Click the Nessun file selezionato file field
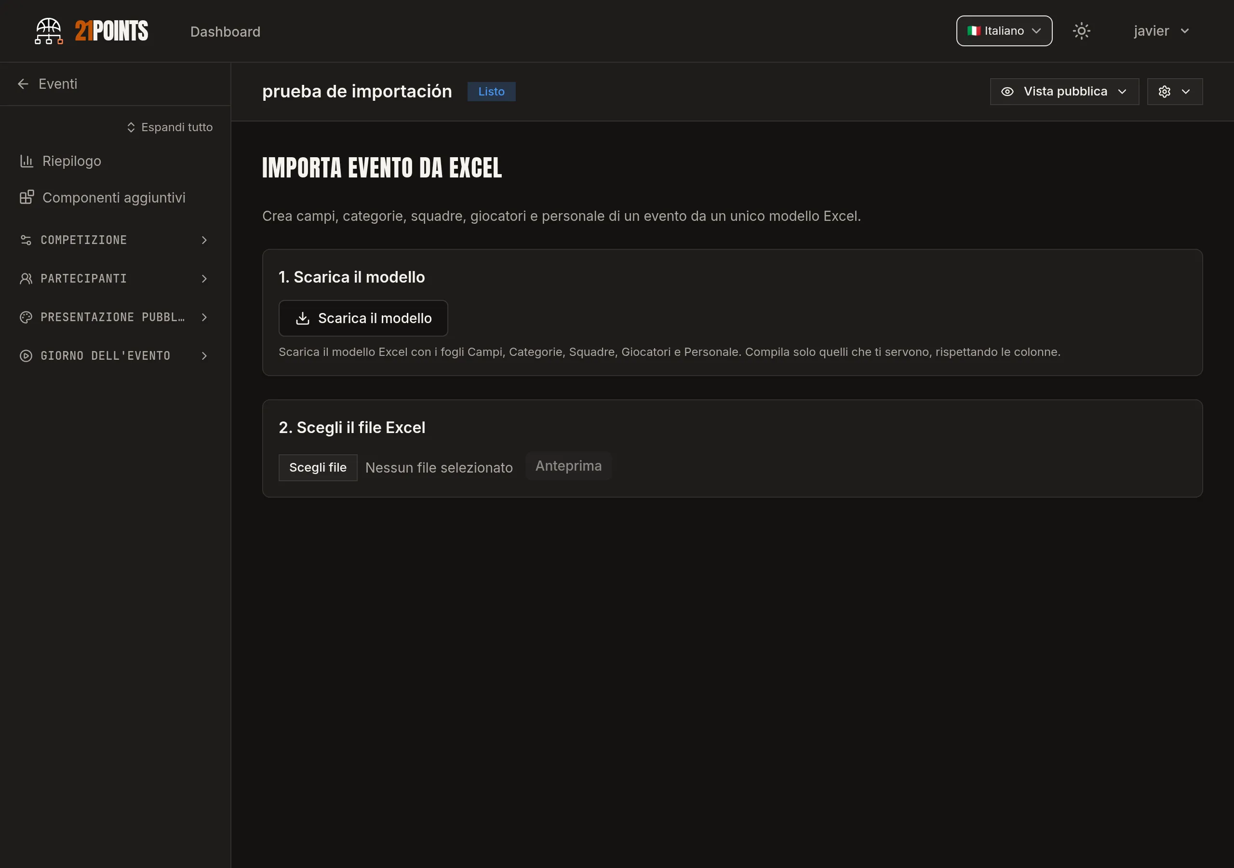 439,468
